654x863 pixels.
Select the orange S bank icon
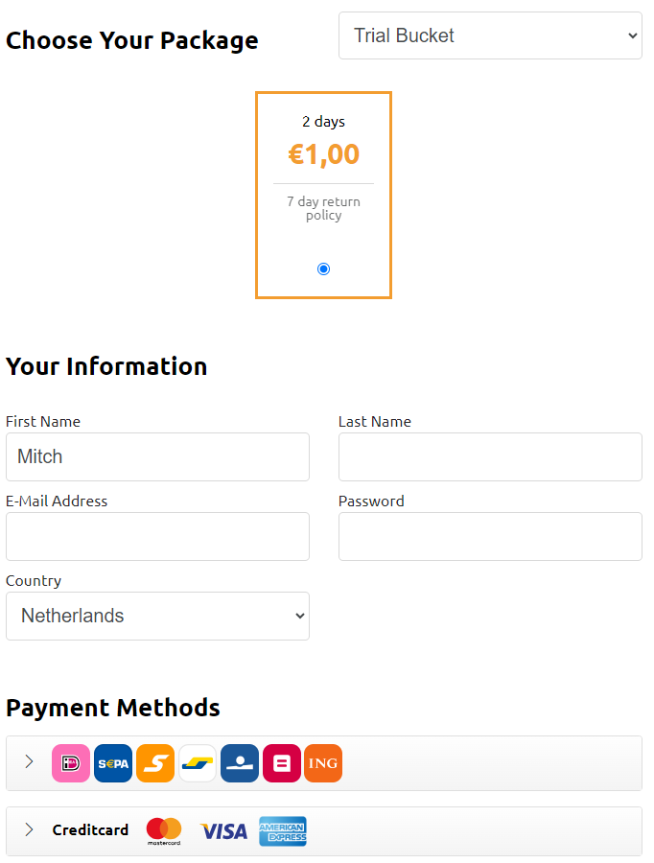155,762
